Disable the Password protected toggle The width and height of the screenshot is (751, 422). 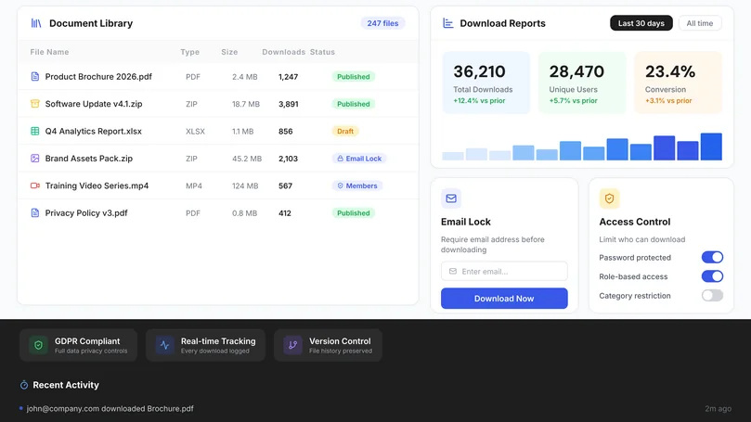(x=712, y=258)
